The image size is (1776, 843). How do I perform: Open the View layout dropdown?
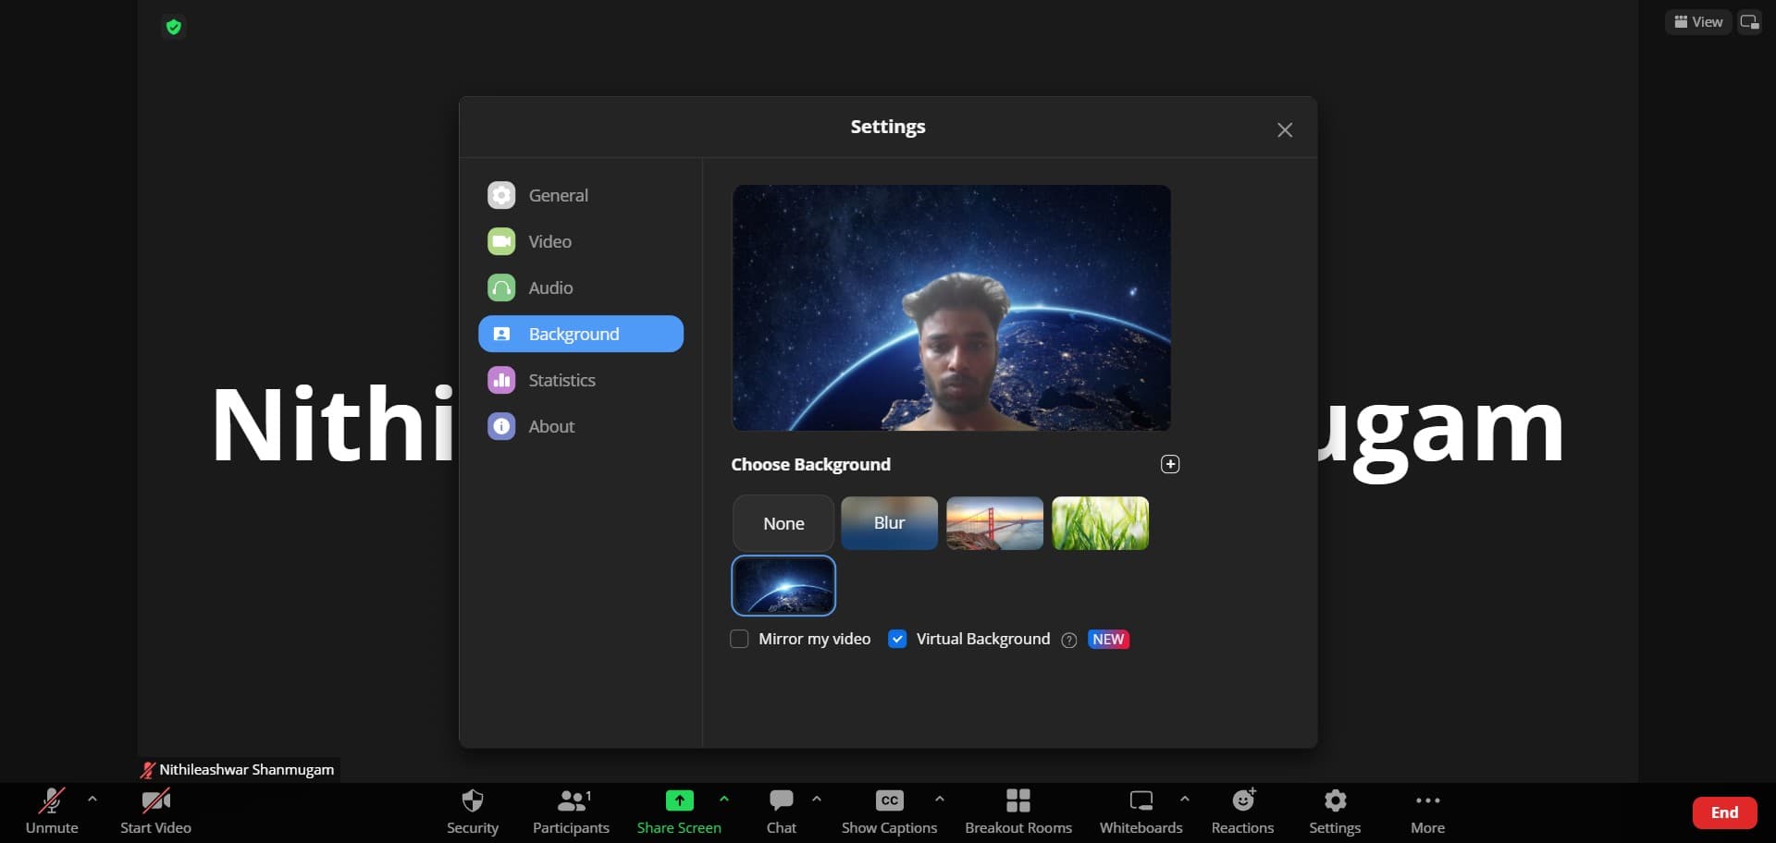1698,22
